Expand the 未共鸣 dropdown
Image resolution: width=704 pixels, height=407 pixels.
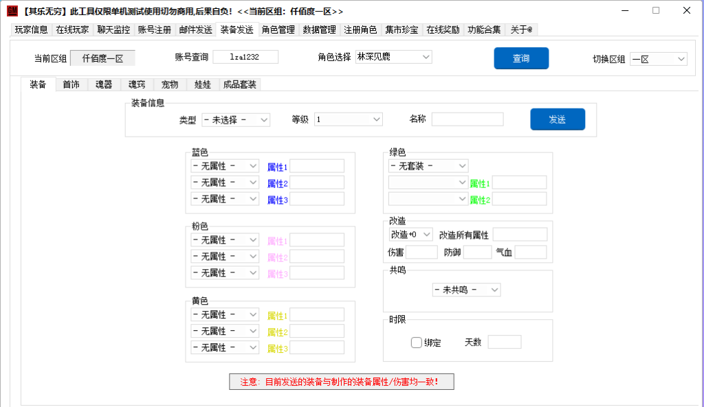click(466, 290)
